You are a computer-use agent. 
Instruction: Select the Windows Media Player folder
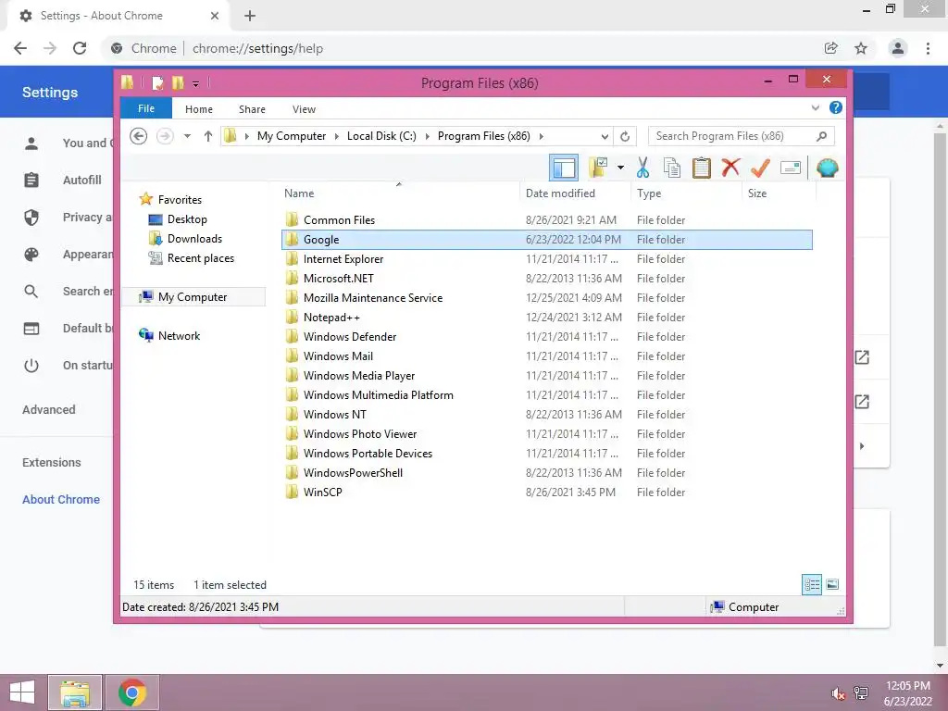[547, 376]
